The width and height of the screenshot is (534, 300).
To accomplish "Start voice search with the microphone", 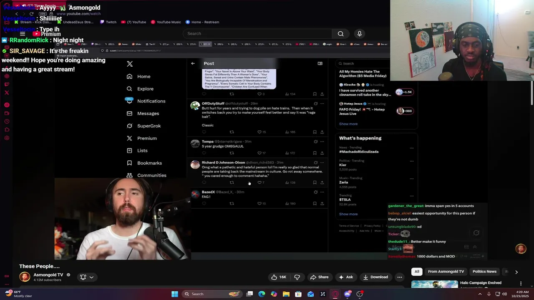I will pos(359,34).
